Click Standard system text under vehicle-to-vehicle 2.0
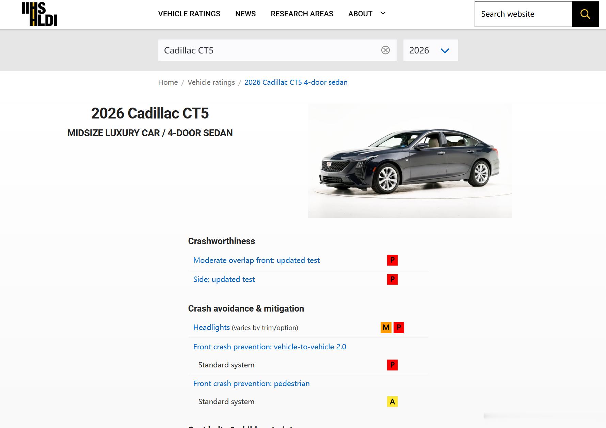606x428 pixels. tap(226, 365)
